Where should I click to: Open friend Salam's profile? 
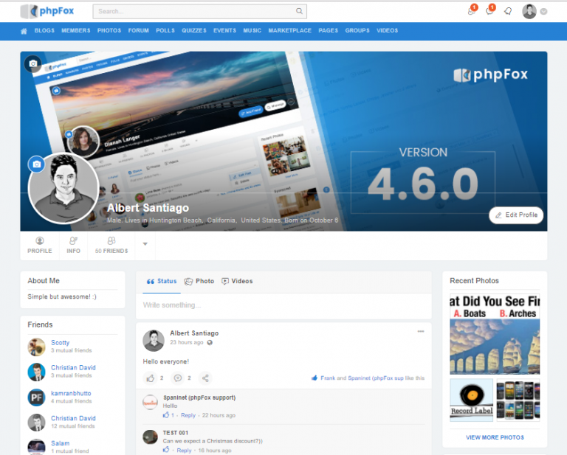[60, 443]
